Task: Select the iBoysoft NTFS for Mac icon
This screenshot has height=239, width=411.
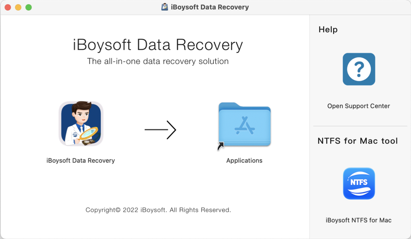Action: coord(358,184)
